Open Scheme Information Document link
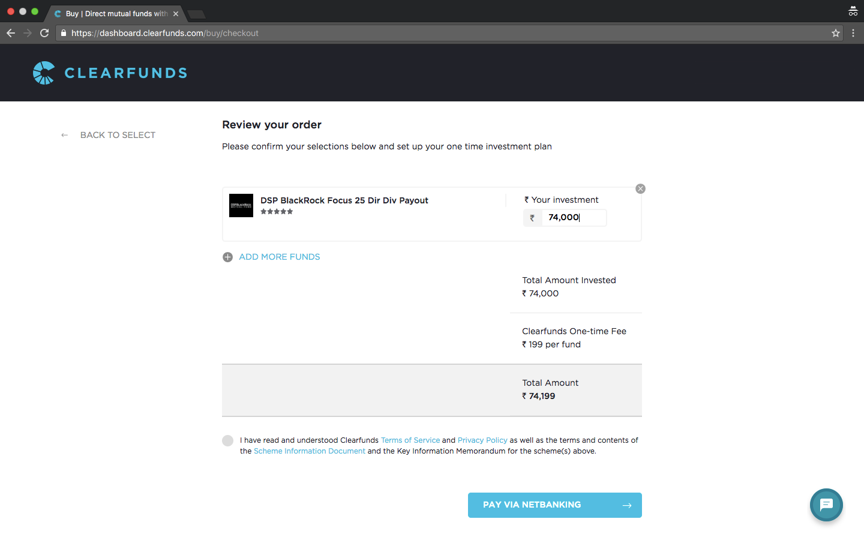 [x=310, y=451]
